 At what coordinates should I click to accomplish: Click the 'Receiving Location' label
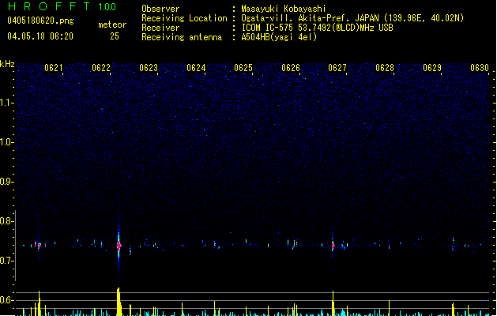click(184, 18)
